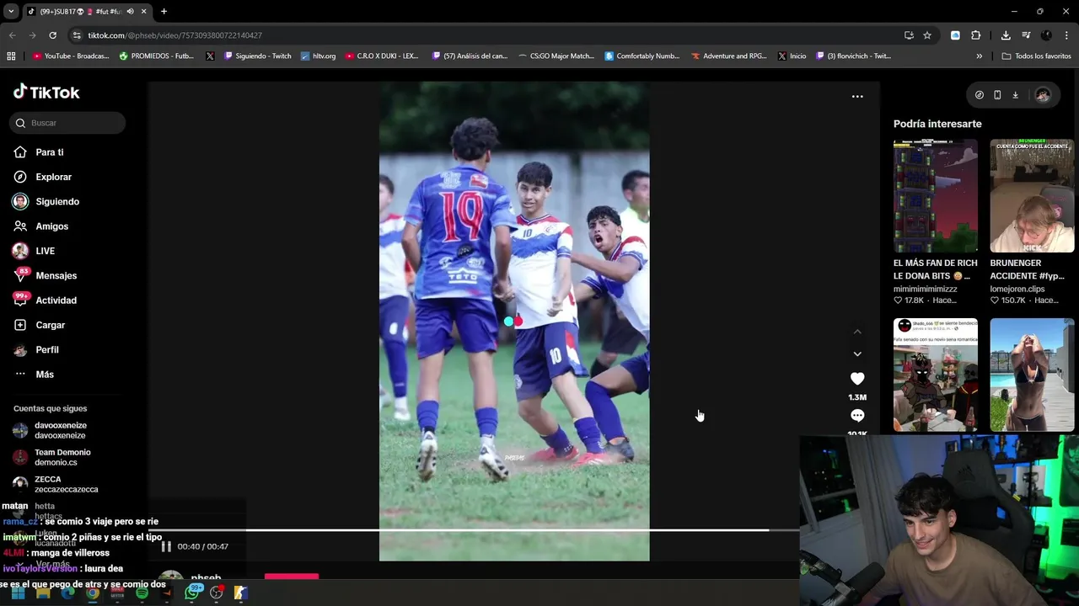
Task: Open the video three-dot options menu
Action: click(857, 96)
